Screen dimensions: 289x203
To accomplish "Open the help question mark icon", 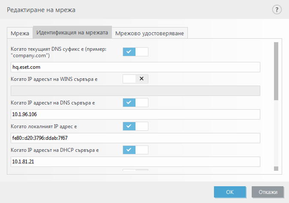I will coord(277,9).
